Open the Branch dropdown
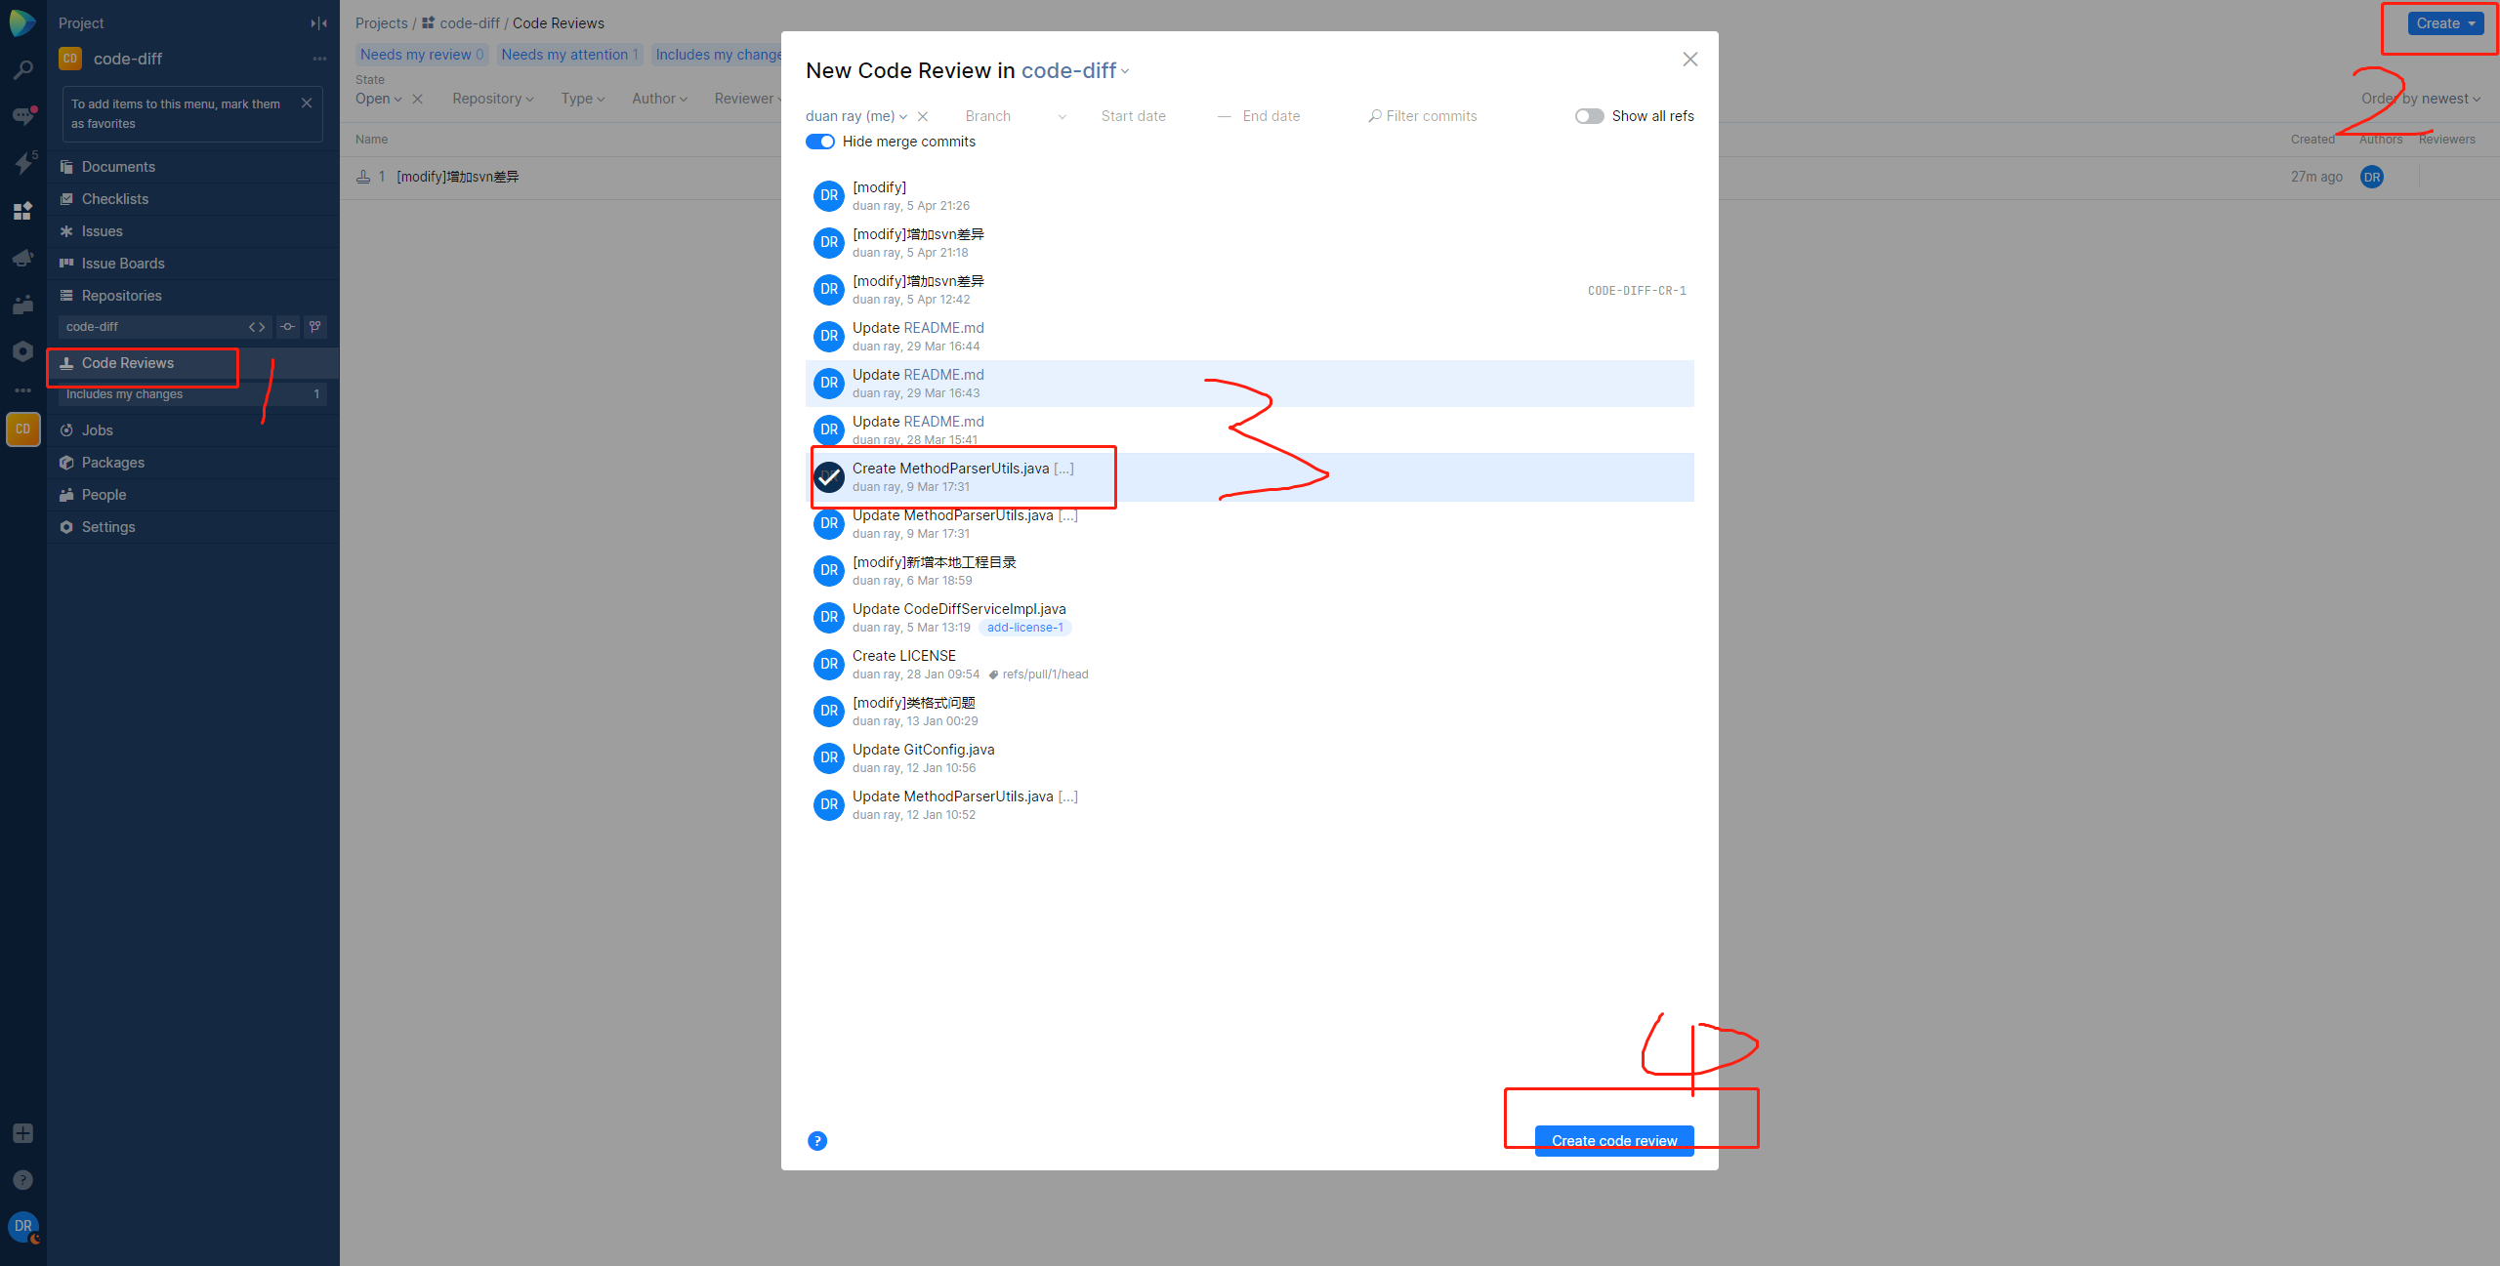 coord(1016,116)
